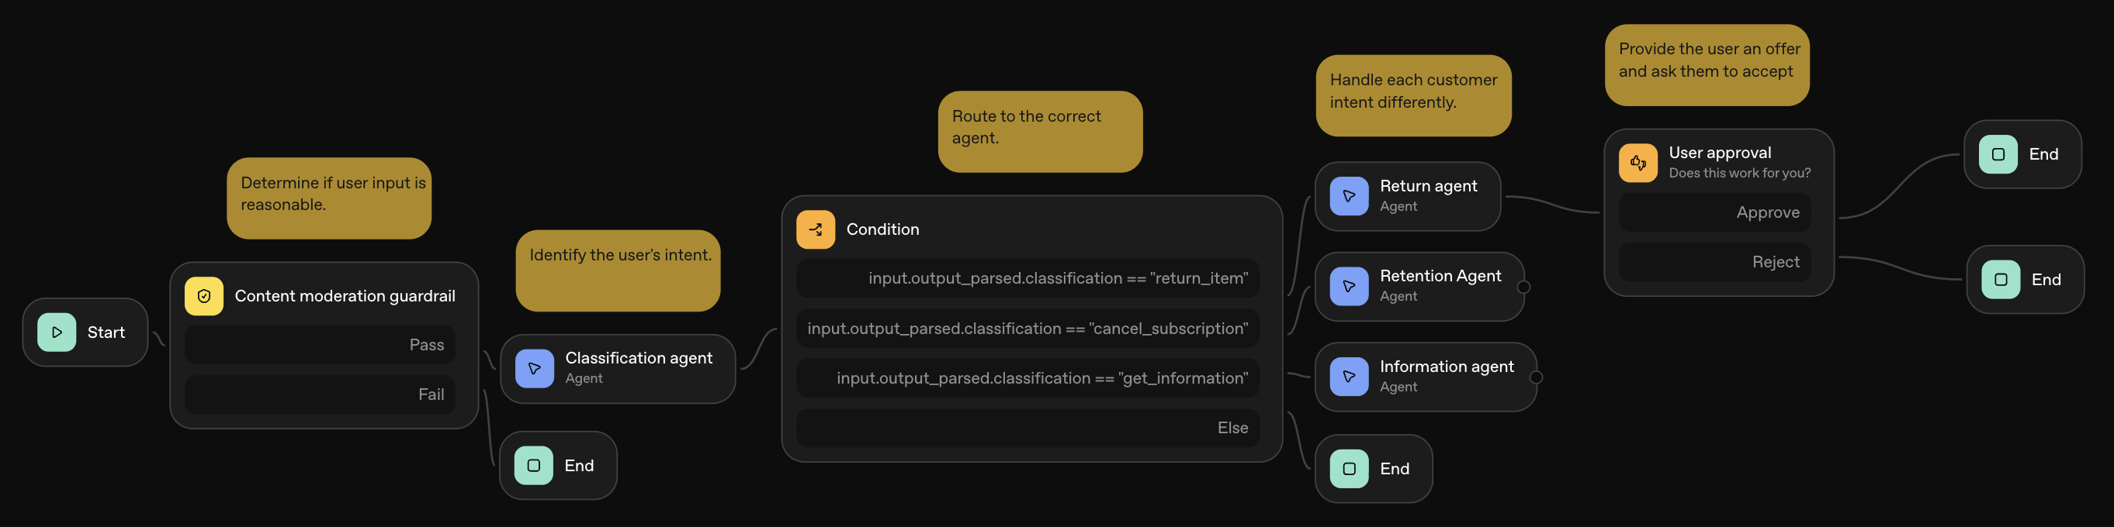Select the 'Route to the correct agent' note

pos(1040,131)
